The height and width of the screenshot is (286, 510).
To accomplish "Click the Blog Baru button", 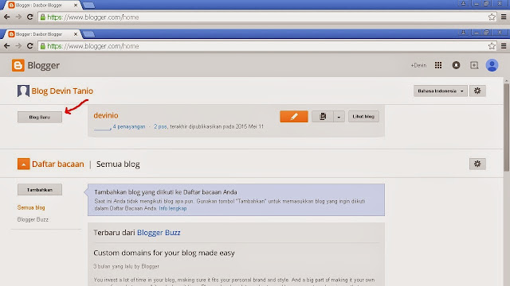I will (40, 117).
